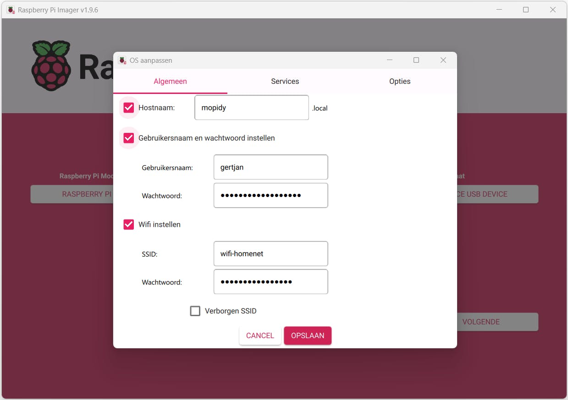Click the SSID: label

tap(150, 254)
